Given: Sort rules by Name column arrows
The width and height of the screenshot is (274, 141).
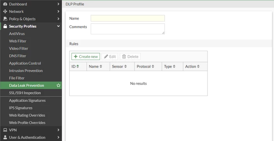Looking at the screenshot, I should (101, 66).
